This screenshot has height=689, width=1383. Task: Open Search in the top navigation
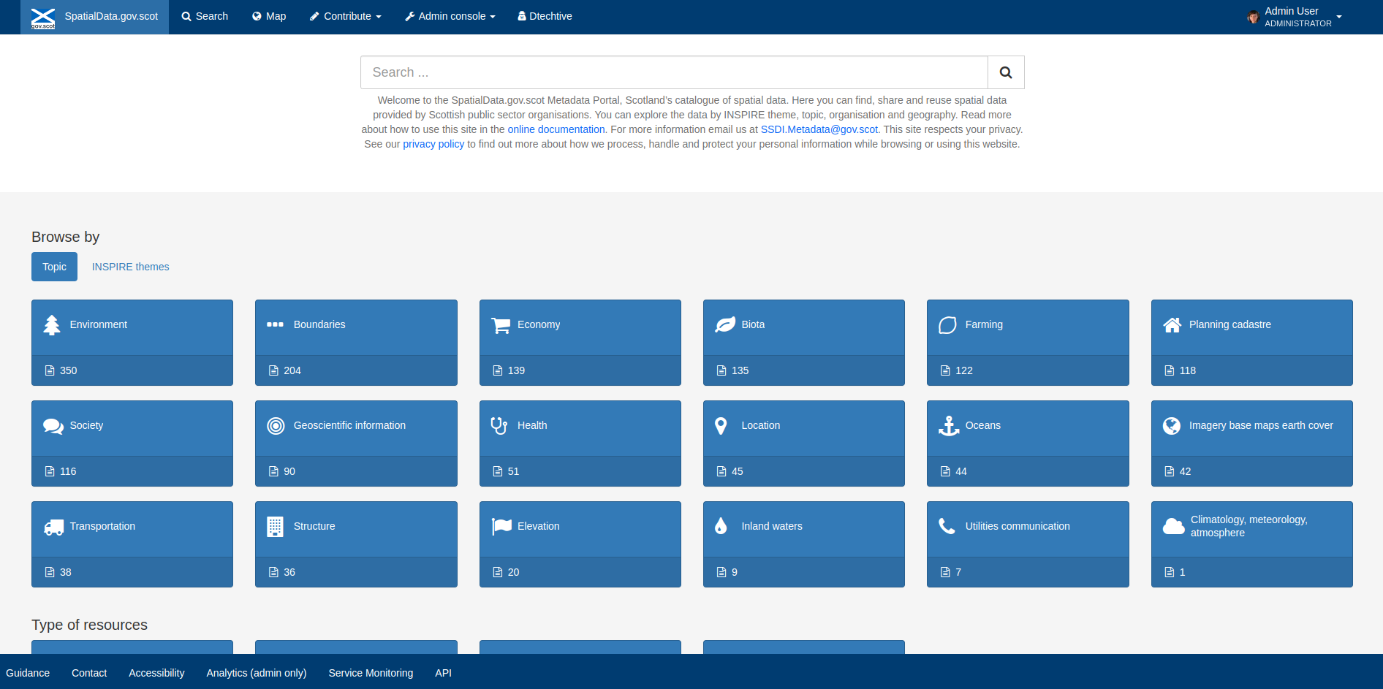pyautogui.click(x=205, y=17)
